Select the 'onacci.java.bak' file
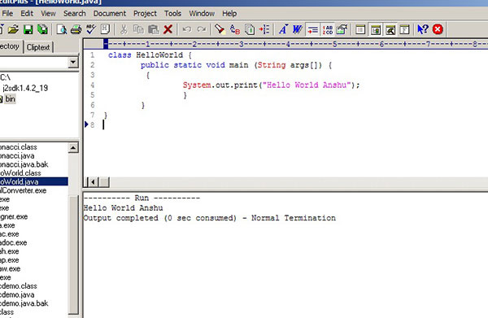 (x=24, y=164)
